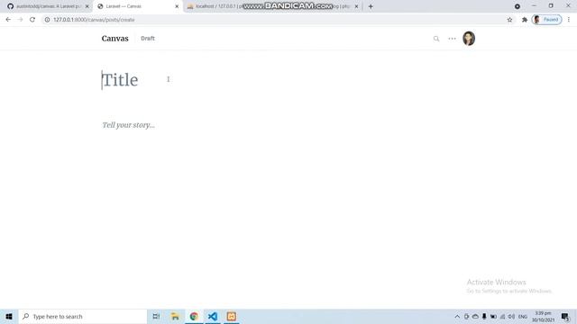Open the volume control icon
This screenshot has width=577, height=324.
coord(511,317)
